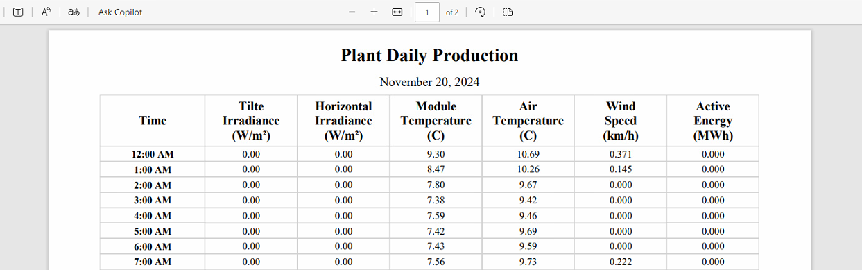862x270 pixels.
Task: Click the 'Module Temperature (C)' header
Action: [436, 121]
